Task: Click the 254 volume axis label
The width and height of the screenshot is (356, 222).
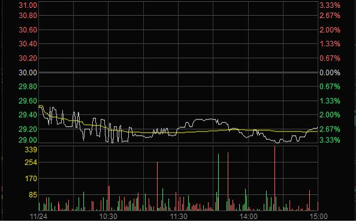Action: pos(31,162)
